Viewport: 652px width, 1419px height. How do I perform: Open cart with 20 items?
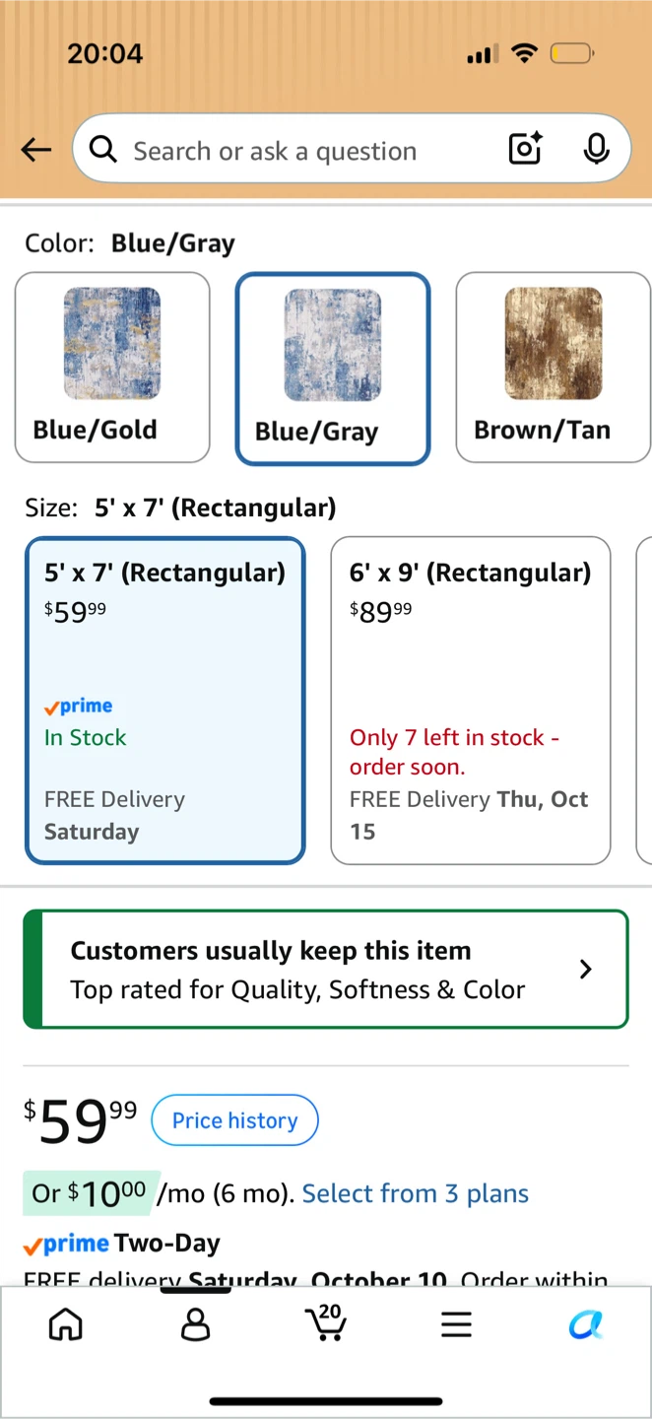click(326, 1322)
